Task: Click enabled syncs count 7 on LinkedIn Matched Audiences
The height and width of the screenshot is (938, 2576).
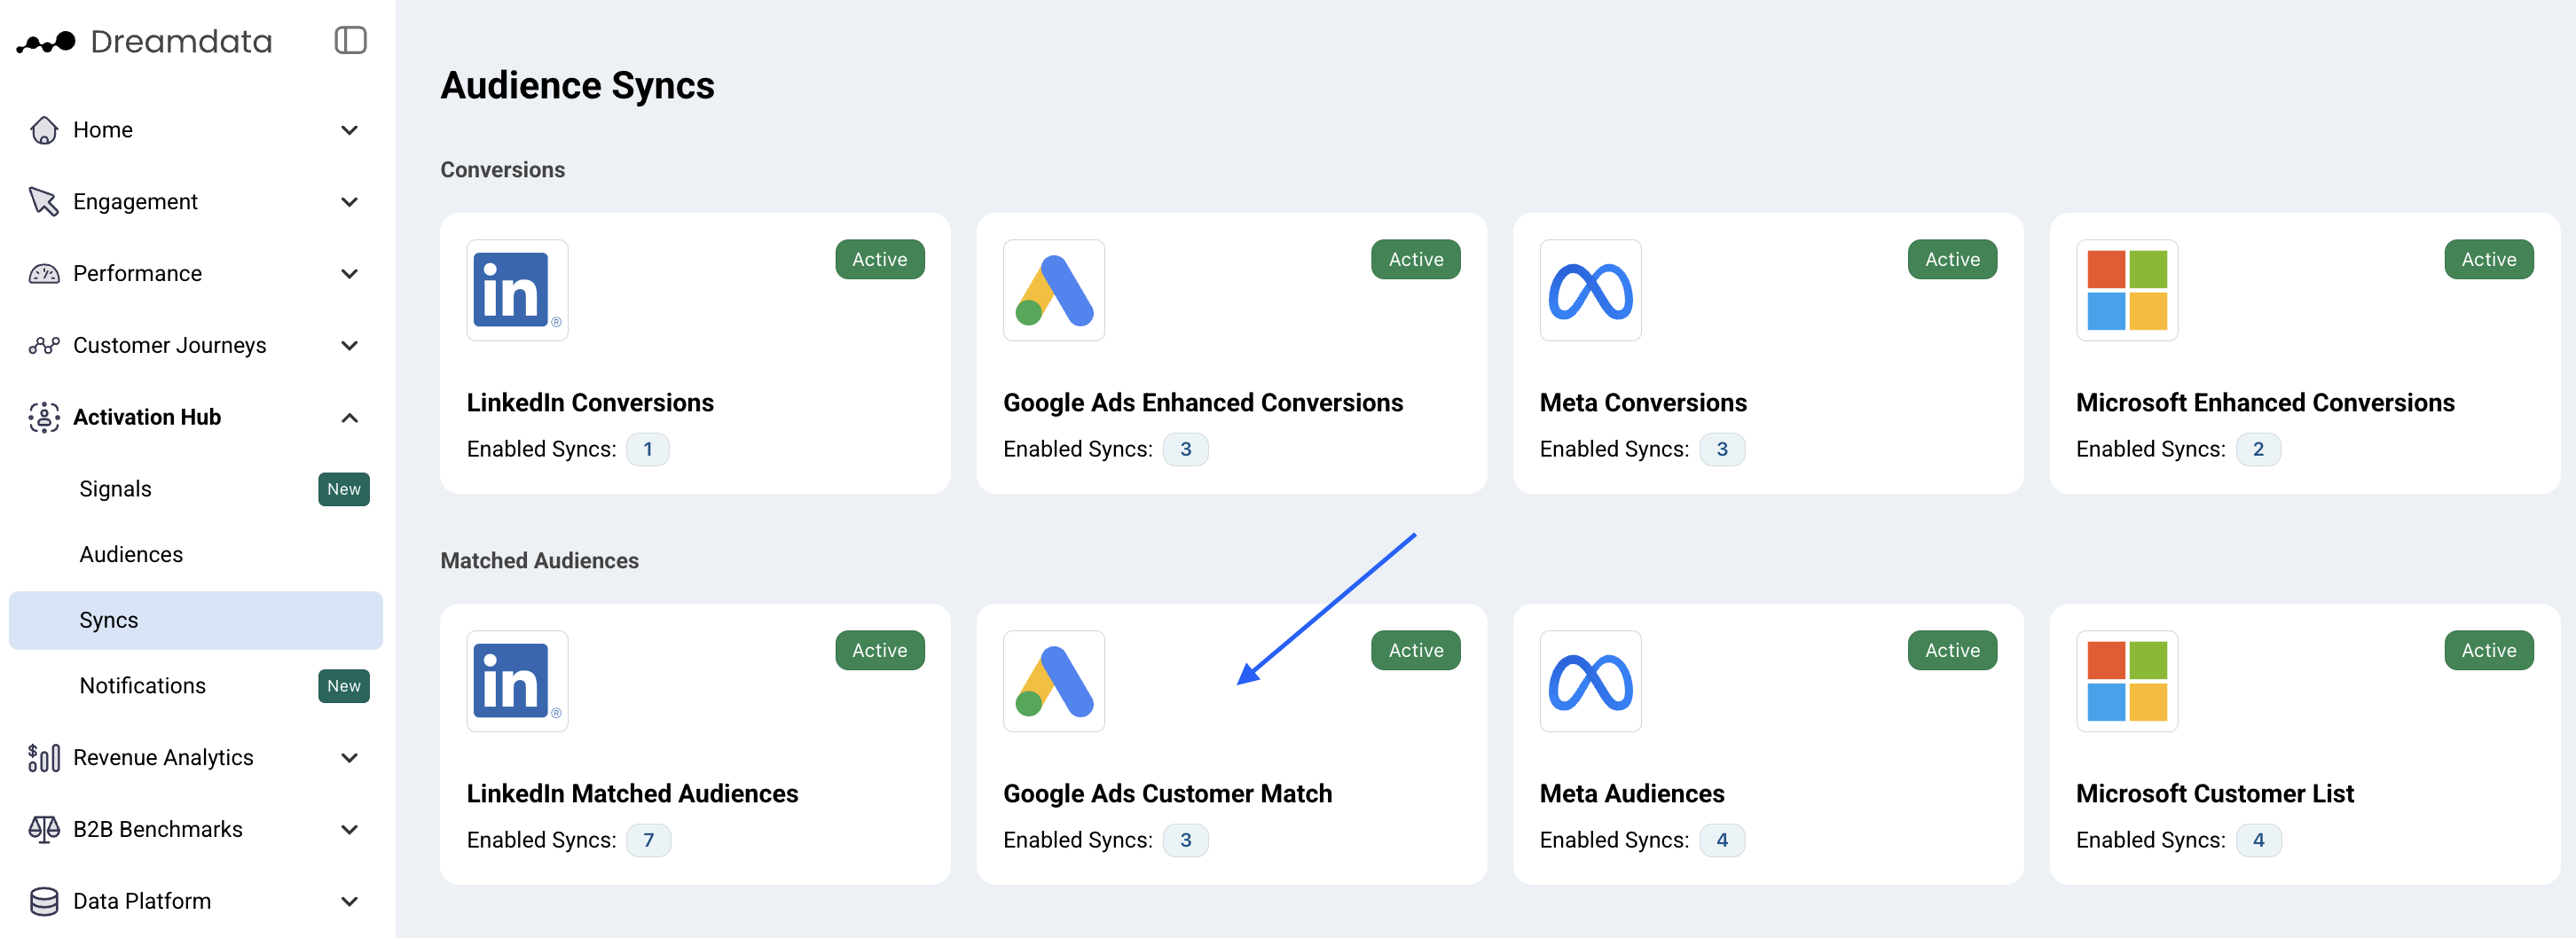Action: (x=648, y=840)
